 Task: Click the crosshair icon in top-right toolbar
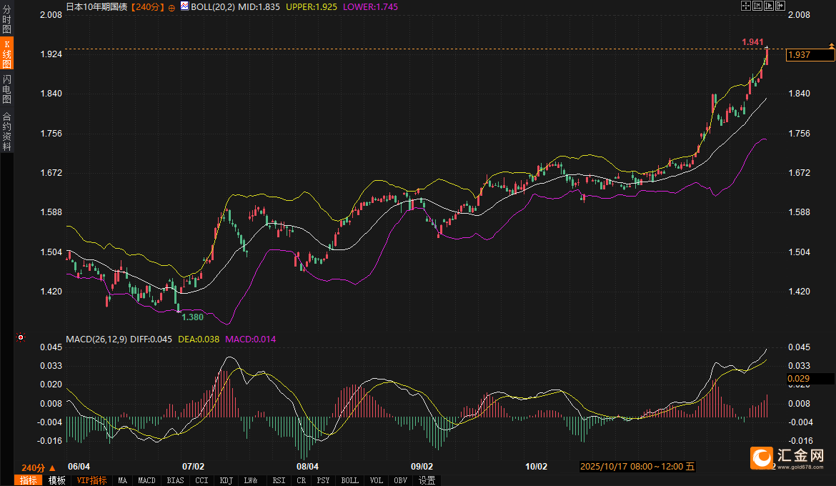745,6
